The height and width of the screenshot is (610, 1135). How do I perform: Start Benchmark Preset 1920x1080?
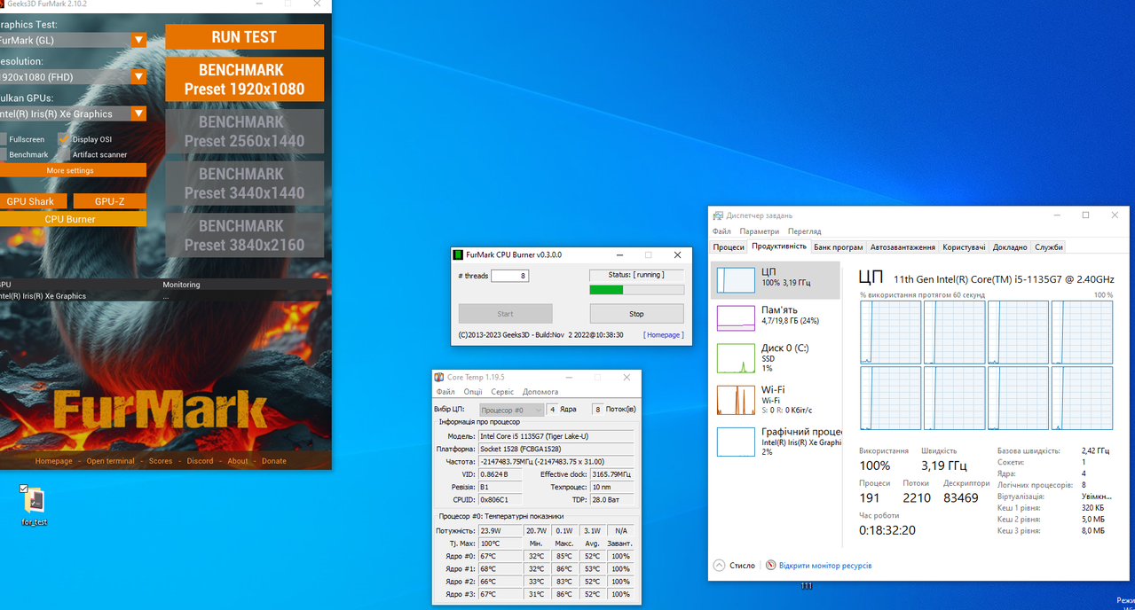click(244, 79)
